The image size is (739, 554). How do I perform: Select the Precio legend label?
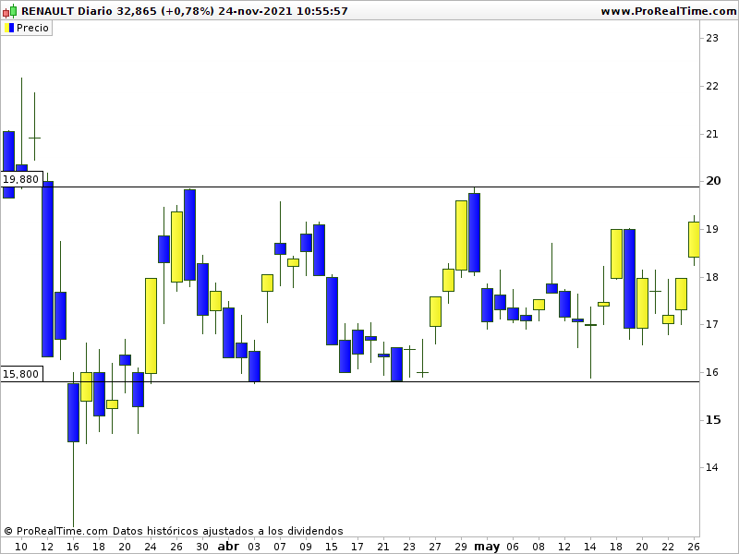pos(33,28)
